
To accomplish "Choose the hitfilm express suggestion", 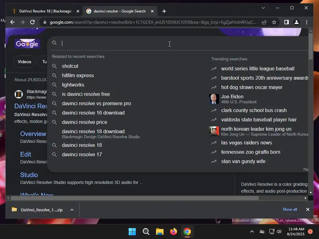I will pyautogui.click(x=78, y=75).
